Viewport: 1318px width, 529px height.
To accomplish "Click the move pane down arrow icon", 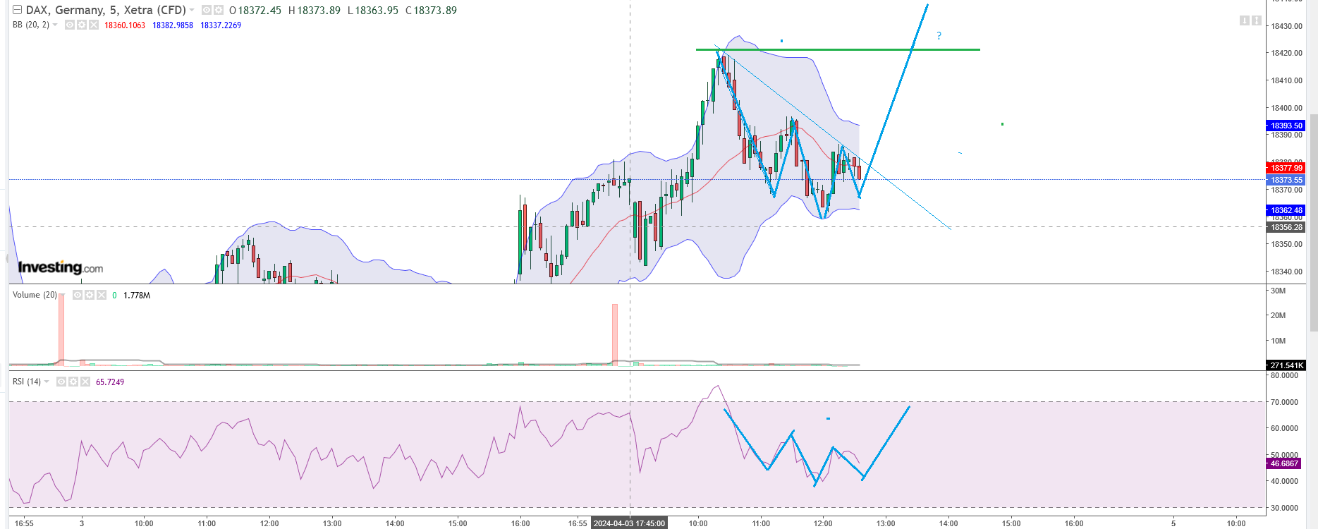I will [x=1244, y=21].
